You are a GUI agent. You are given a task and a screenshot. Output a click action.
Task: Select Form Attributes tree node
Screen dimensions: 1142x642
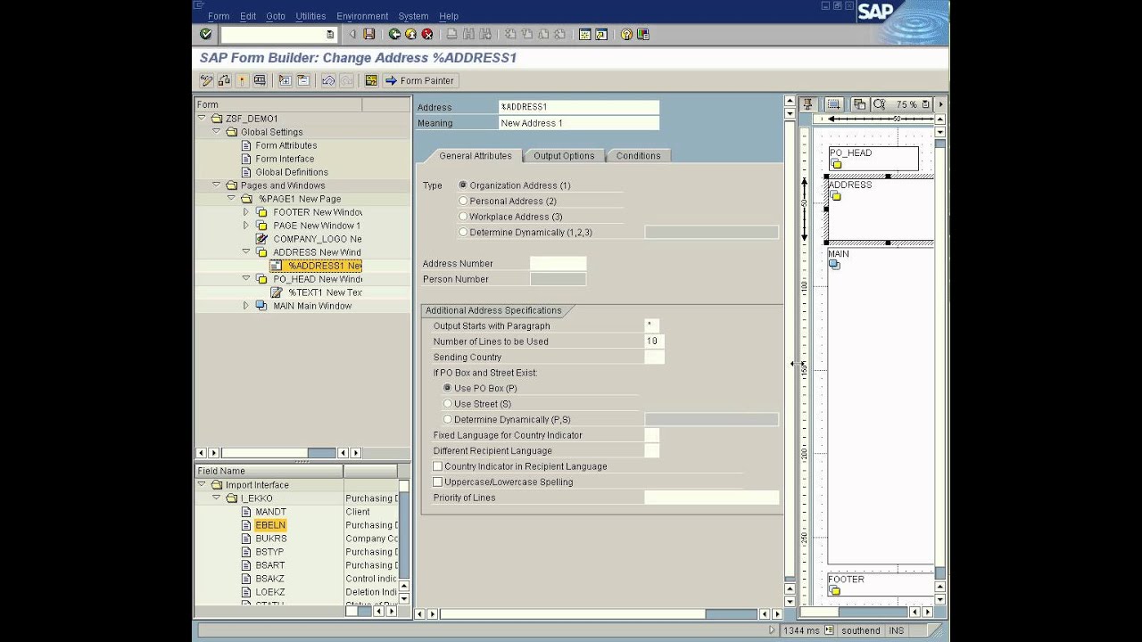pyautogui.click(x=285, y=145)
